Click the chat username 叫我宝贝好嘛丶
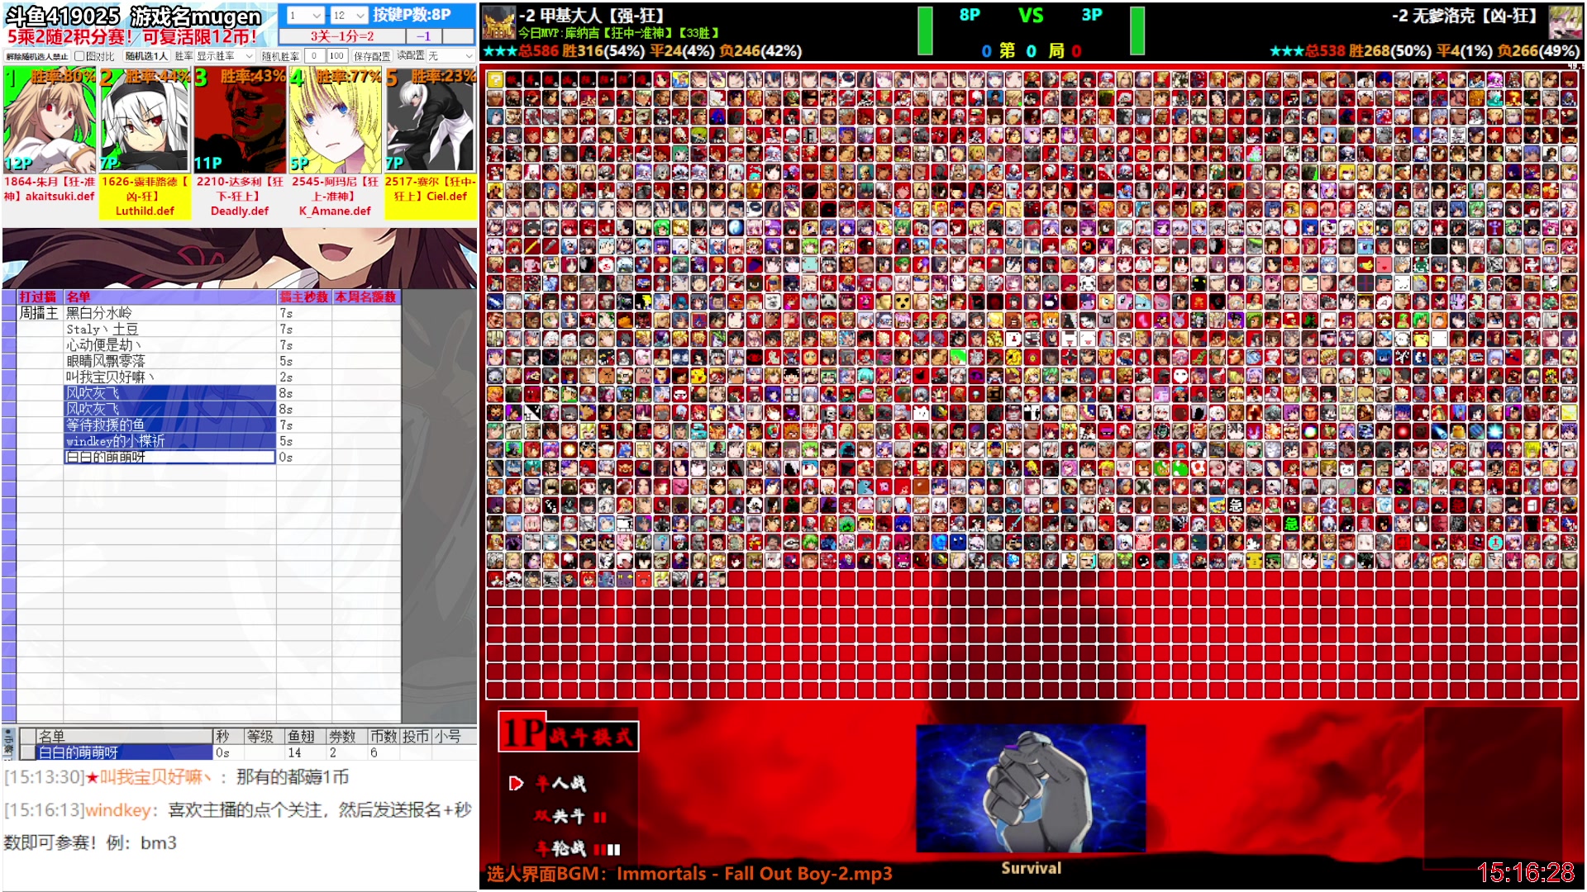Viewport: 1587px width, 892px height. tap(155, 777)
